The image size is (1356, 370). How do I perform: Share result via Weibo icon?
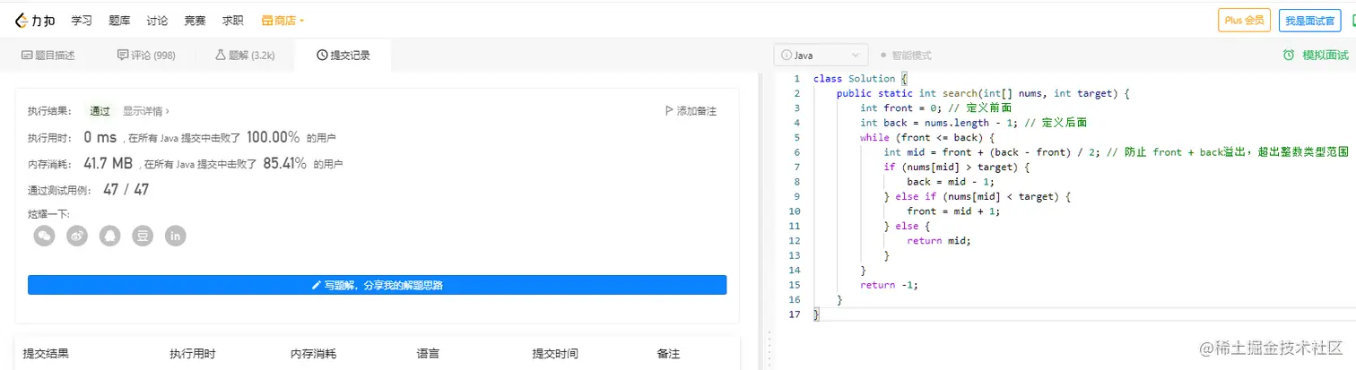tap(77, 236)
